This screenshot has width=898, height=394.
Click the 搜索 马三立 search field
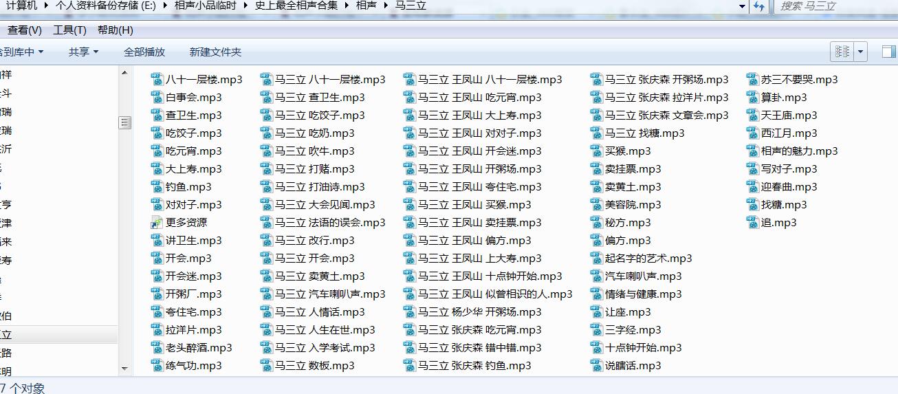[835, 6]
